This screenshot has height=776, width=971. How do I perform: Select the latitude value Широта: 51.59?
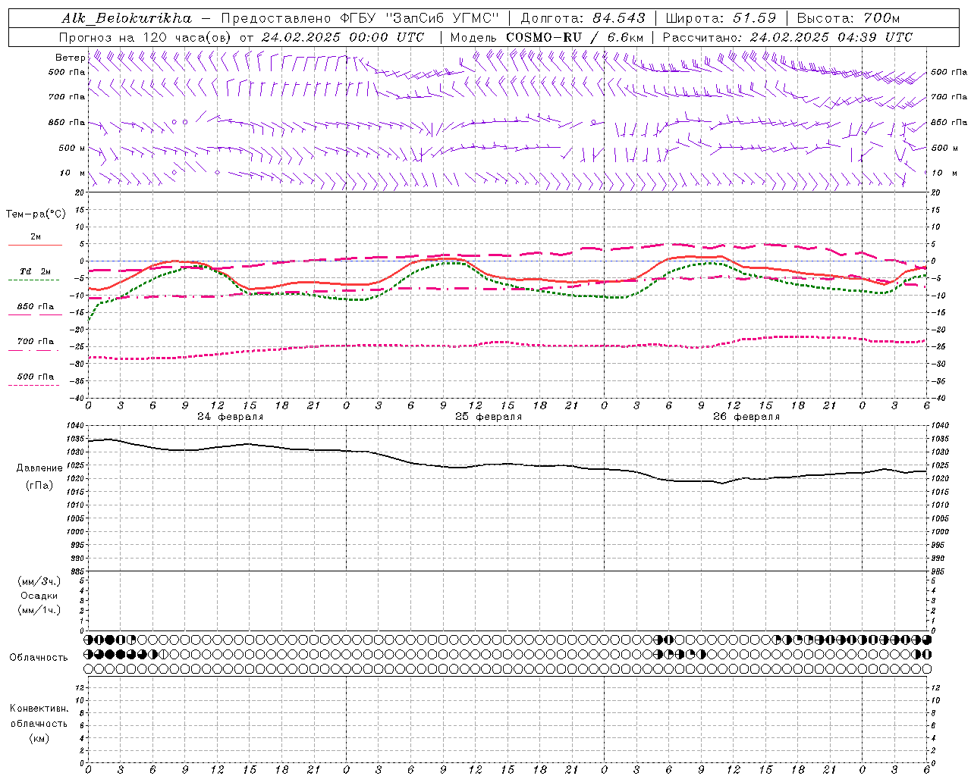pos(721,18)
